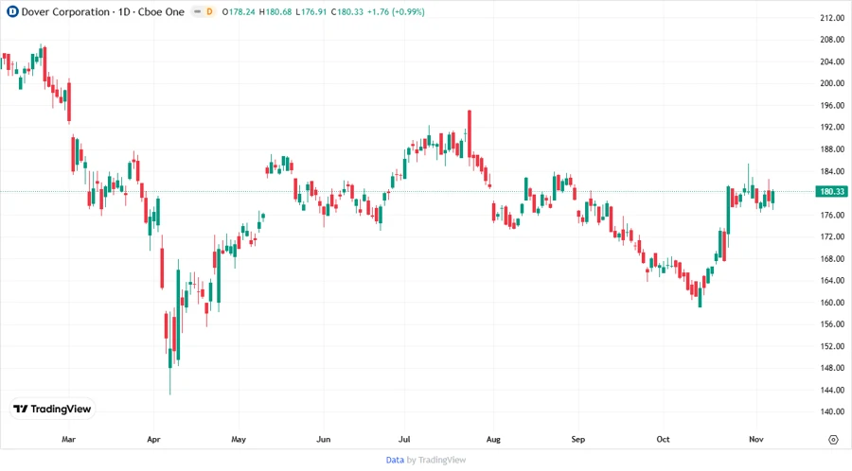Click the Jun label on time axis
The height and width of the screenshot is (471, 852).
[324, 439]
